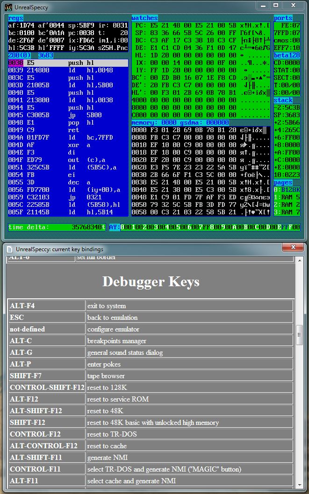Click the 'CONTROL-F11' key binding cell
309x494 pixels.
click(47, 469)
